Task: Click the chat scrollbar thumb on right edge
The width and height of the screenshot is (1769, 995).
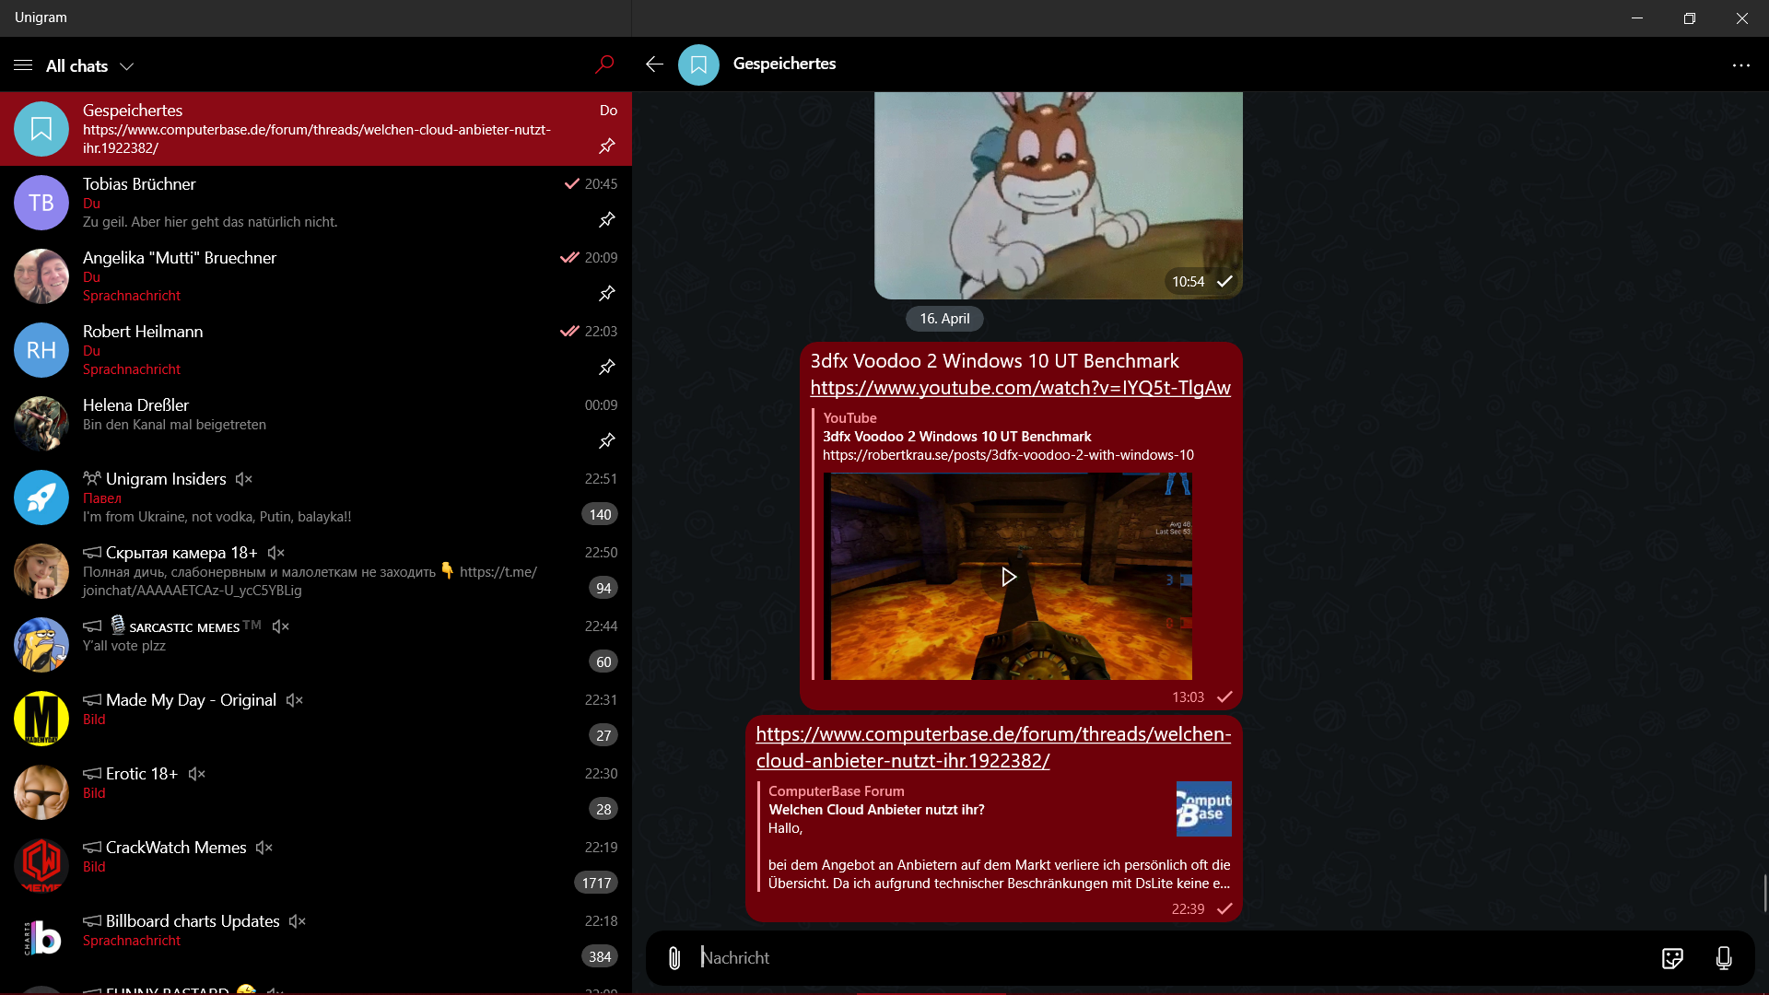Action: [1764, 892]
